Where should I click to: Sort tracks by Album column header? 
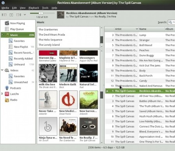(x=170, y=29)
